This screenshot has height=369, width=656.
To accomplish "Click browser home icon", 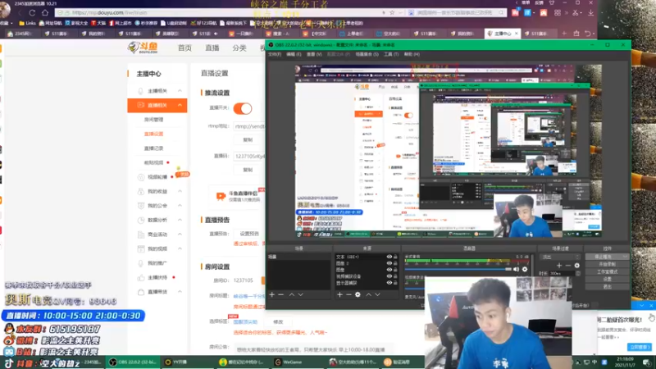I will pyautogui.click(x=45, y=13).
